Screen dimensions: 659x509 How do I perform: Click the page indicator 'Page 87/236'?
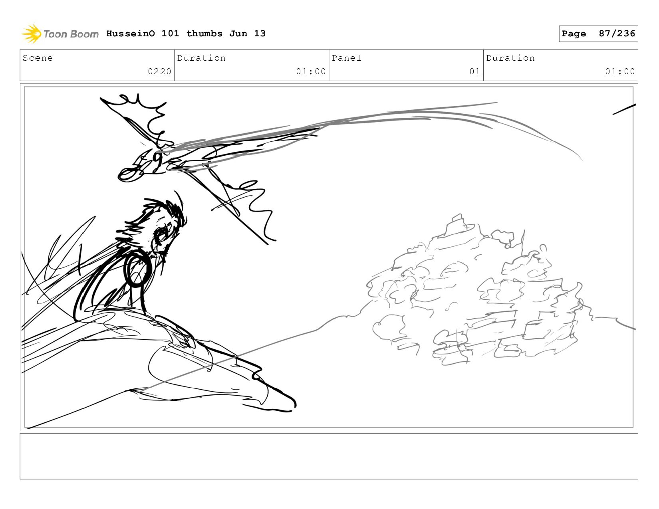(x=598, y=34)
